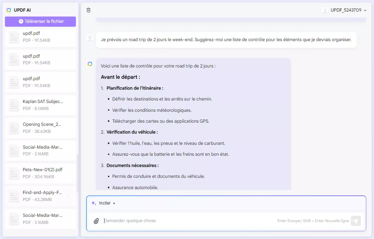Screen dimensions: 374x239
Task: Upload a file via Téléverser le fichier
Action: [40, 21]
